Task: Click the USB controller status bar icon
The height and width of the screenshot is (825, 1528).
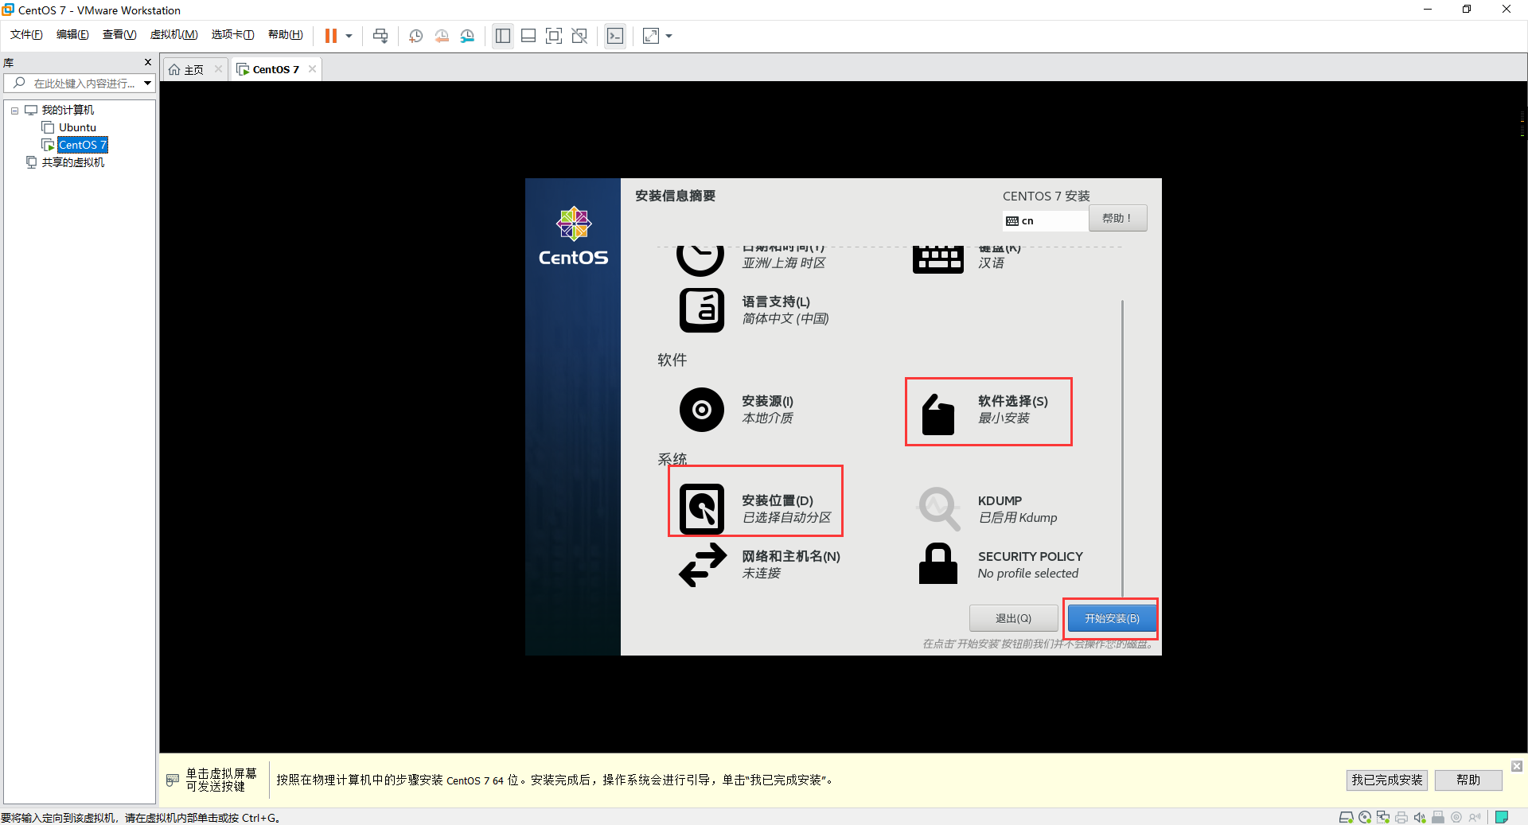Action: coord(1438,817)
